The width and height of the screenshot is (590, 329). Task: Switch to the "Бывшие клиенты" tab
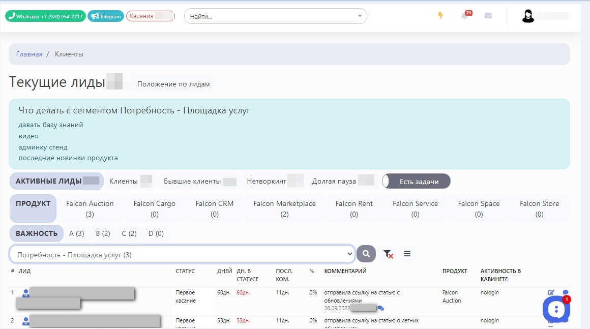click(192, 182)
